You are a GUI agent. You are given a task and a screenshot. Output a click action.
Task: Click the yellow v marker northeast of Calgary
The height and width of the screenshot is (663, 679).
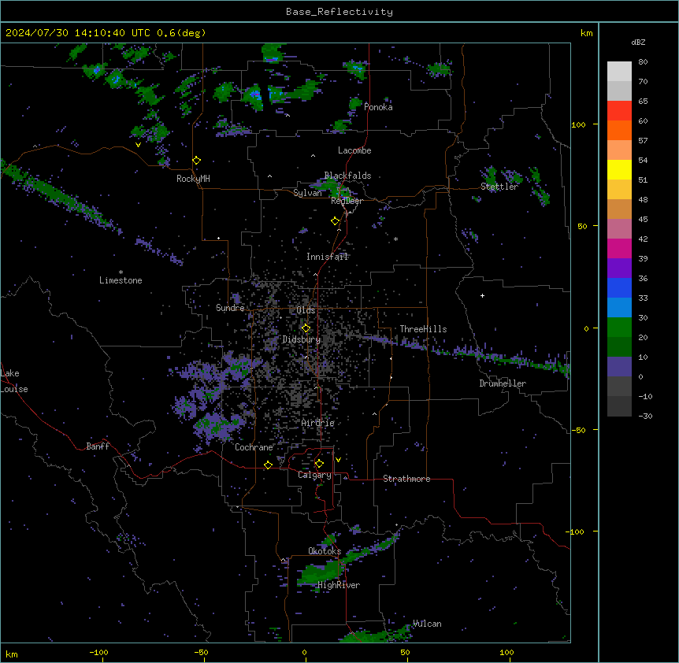pyautogui.click(x=338, y=460)
